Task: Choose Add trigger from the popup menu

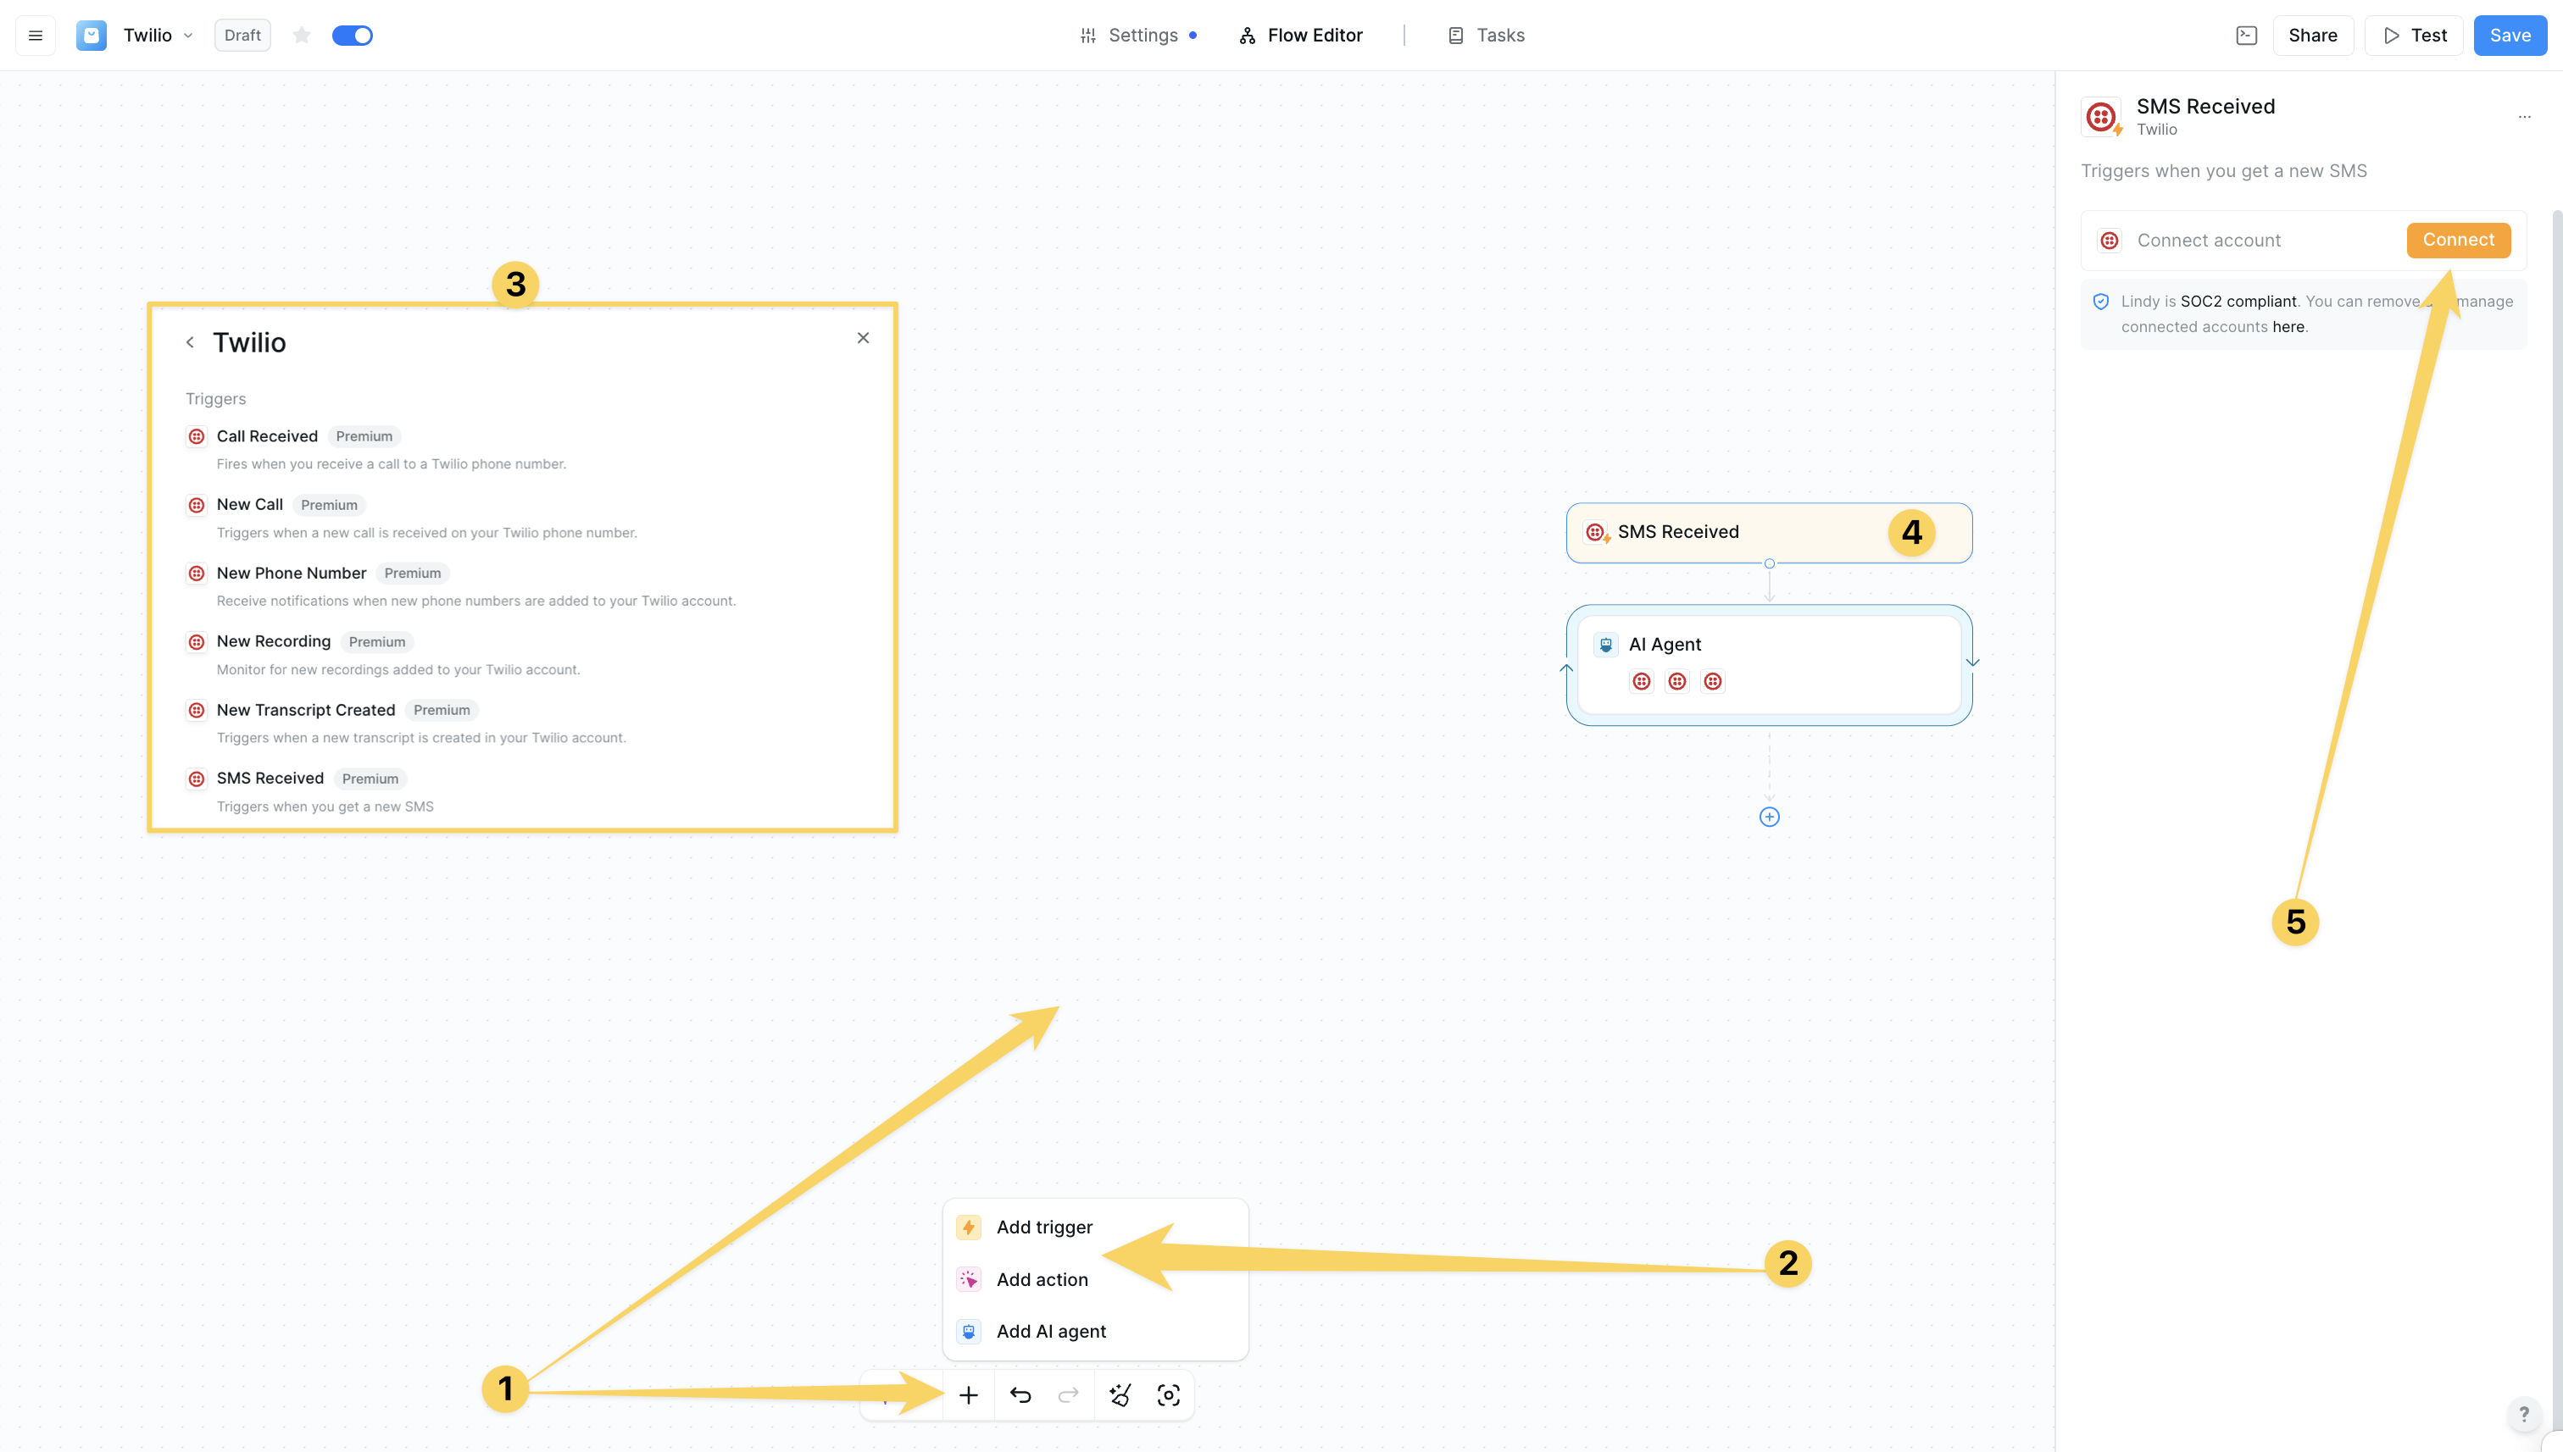Action: point(1043,1228)
